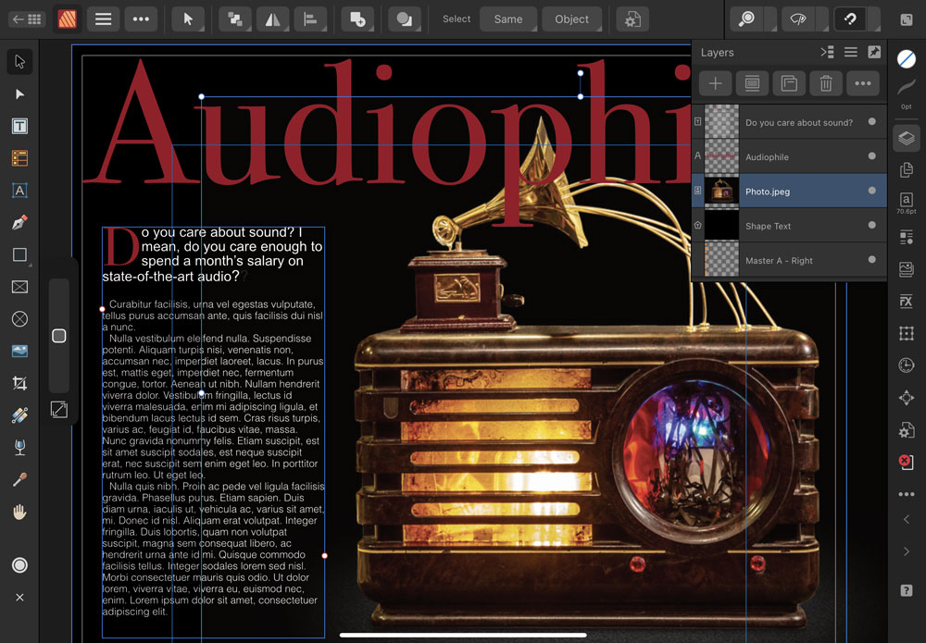Choose the Artistic Text tool

[x=19, y=191]
